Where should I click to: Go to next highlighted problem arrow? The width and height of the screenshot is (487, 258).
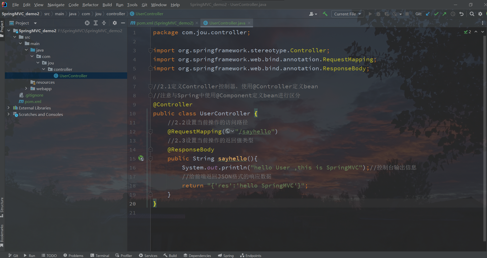(483, 32)
